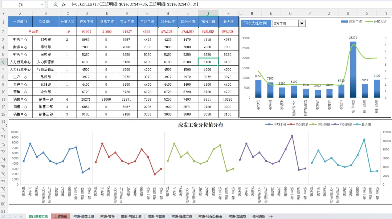Viewport: 392px width, 219px height.
Task: Go to the last sheet tab arrow
Action: pos(21,216)
